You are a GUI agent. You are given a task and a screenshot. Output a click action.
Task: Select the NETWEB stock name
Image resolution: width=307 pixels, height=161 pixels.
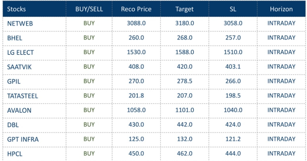click(x=20, y=24)
